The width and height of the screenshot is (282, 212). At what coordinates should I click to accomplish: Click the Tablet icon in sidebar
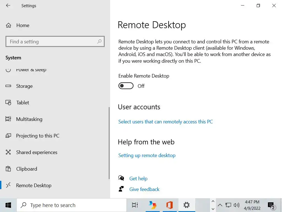[x=8, y=103]
